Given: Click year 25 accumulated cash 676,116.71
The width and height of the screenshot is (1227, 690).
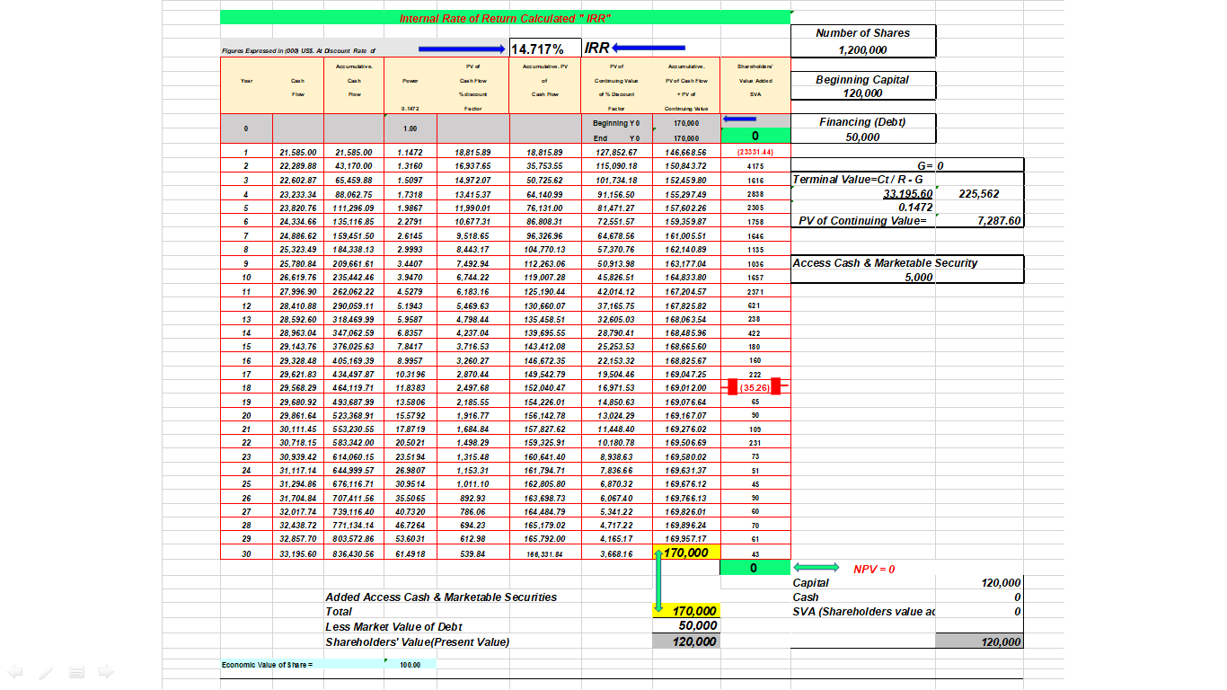Looking at the screenshot, I should click(356, 484).
